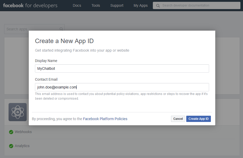This screenshot has height=158, width=243.
Task: Click the green checkmark beside Webhooks
Action: point(11,132)
